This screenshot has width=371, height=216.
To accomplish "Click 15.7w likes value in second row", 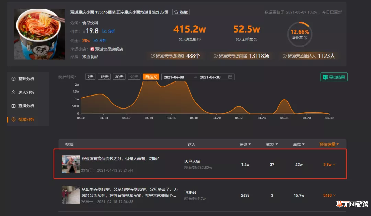I will [299, 195].
